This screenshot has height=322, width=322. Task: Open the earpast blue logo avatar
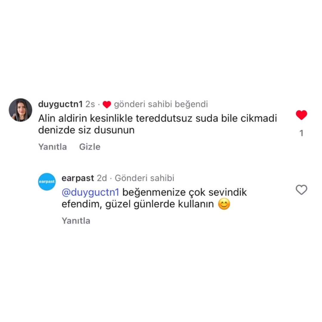(x=47, y=182)
